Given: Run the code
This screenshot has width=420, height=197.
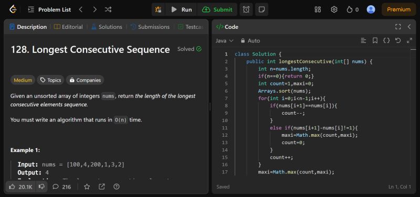Looking at the screenshot, I should 182,9.
